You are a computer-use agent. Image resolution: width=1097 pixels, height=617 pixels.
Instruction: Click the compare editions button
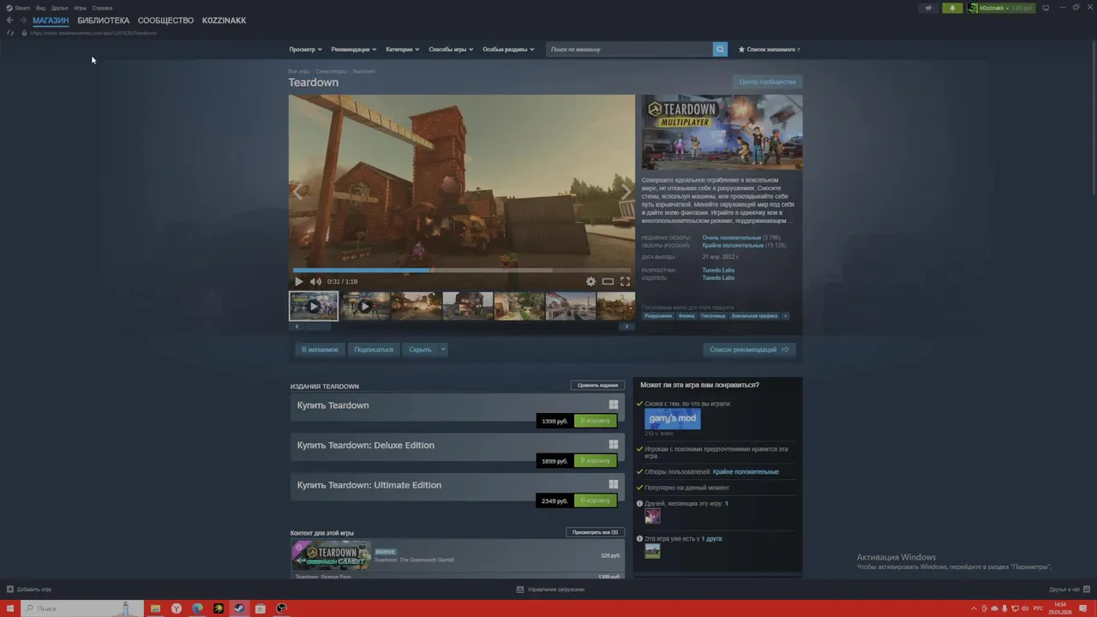(x=597, y=386)
